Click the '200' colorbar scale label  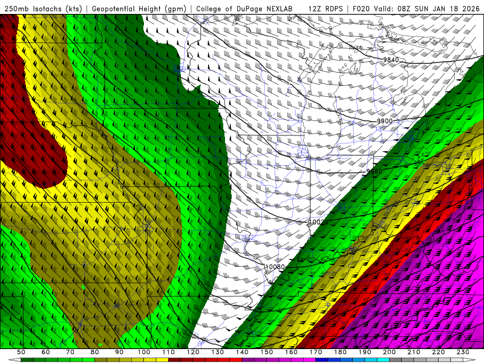point(389,352)
